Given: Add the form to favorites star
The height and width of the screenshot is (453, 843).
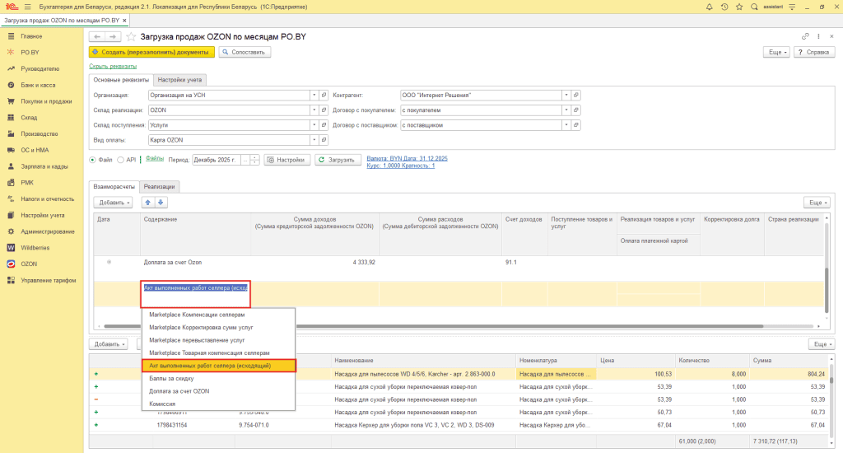Looking at the screenshot, I should pyautogui.click(x=131, y=36).
